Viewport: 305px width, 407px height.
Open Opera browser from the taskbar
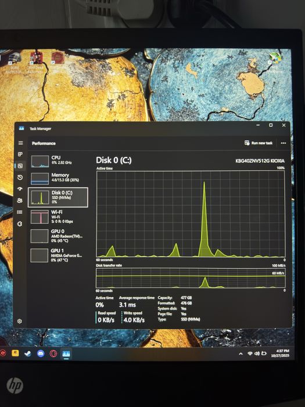(53, 354)
